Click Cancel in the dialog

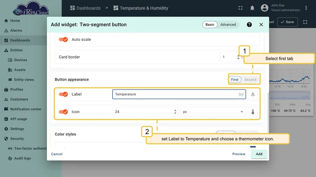coord(56,154)
